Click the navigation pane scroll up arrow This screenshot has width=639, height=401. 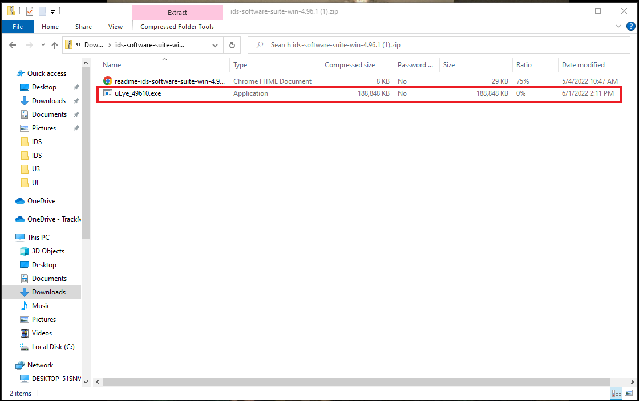(86, 63)
